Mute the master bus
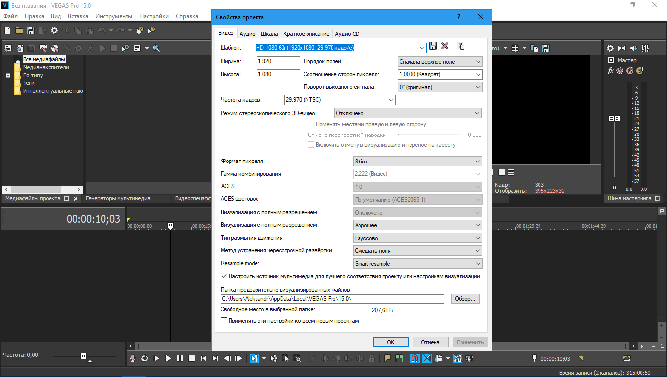Image resolution: width=667 pixels, height=377 pixels. click(x=630, y=71)
